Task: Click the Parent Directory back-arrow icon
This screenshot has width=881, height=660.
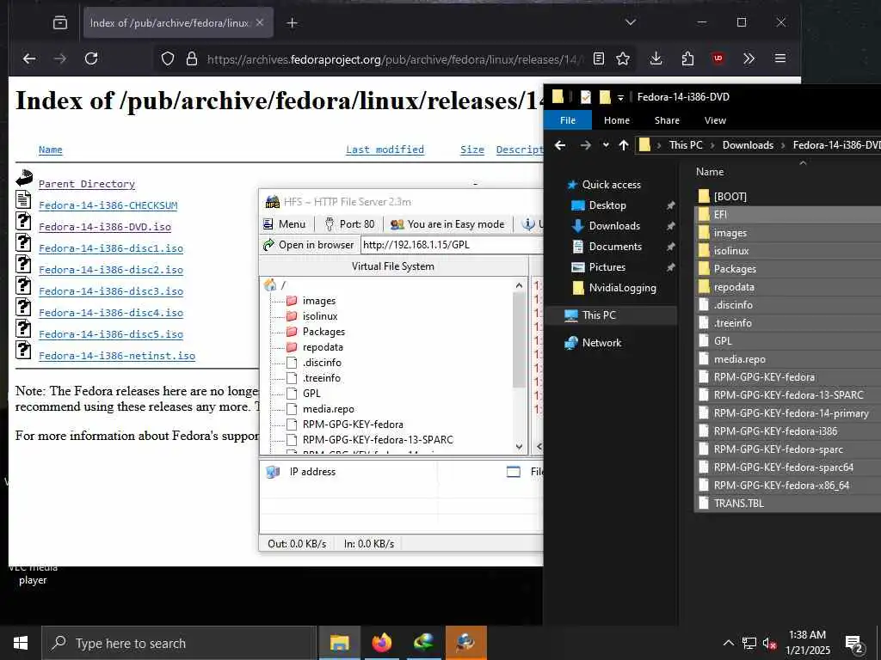Action: pos(24,179)
